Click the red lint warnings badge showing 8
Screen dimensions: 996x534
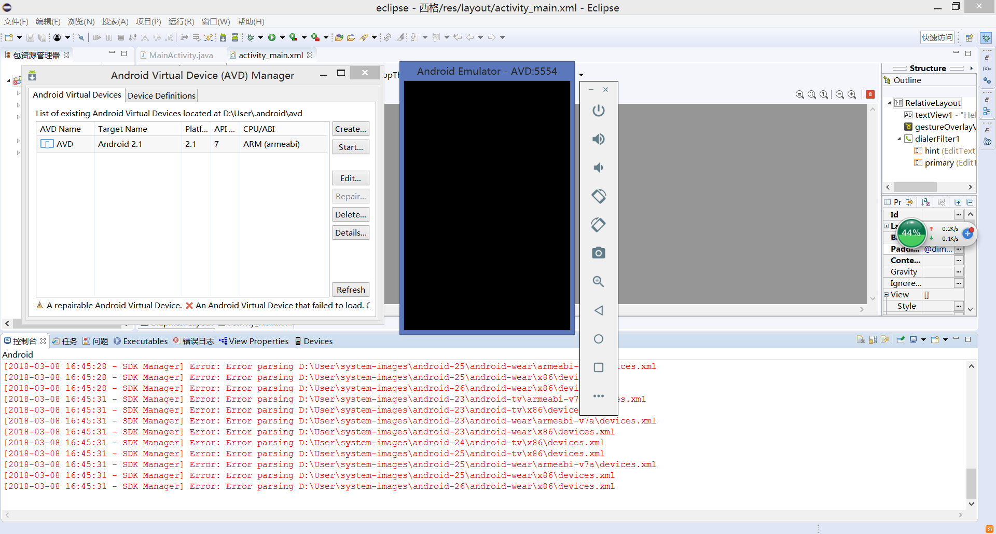point(870,94)
